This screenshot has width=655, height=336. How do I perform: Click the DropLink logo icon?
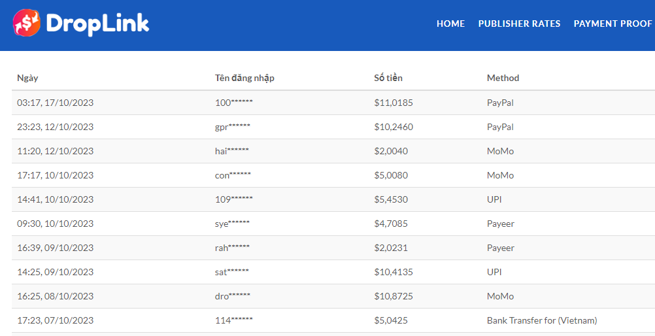(x=26, y=23)
